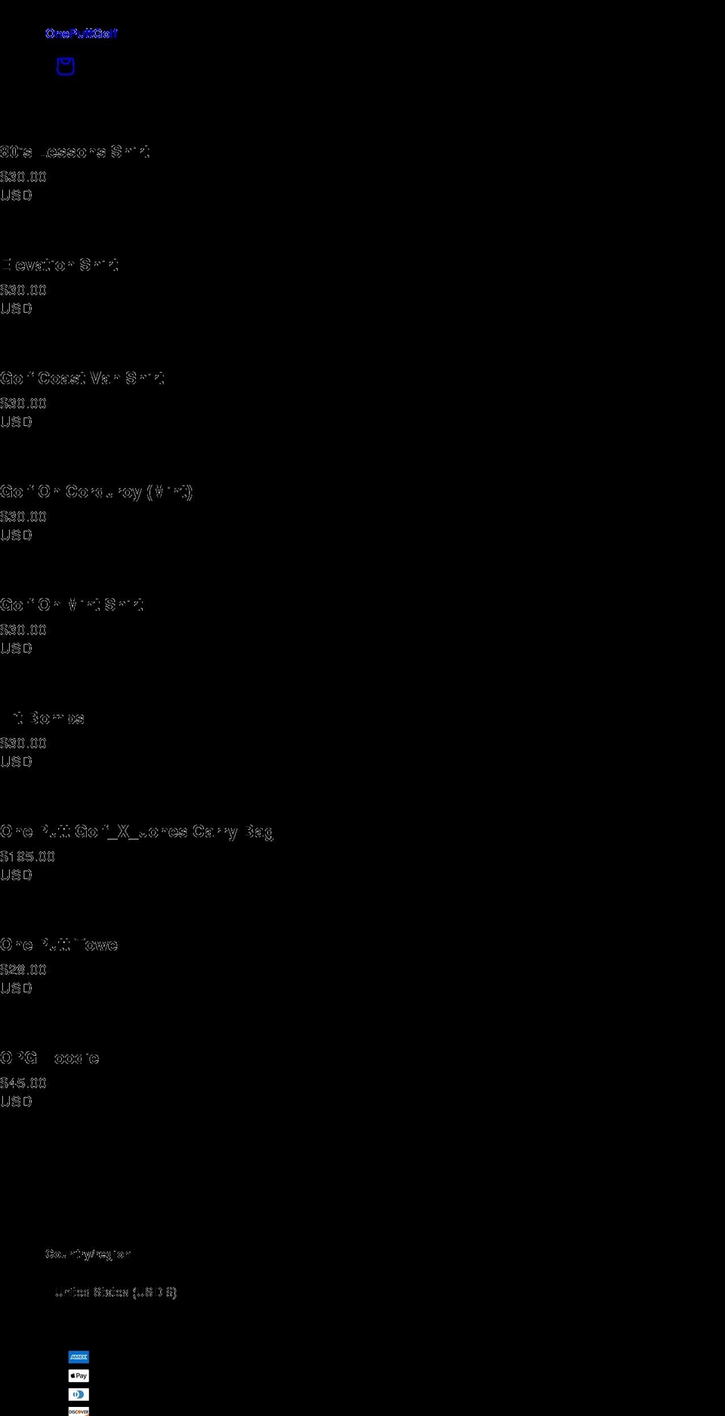Open the Golf Coast Van Shirt product

click(x=82, y=378)
